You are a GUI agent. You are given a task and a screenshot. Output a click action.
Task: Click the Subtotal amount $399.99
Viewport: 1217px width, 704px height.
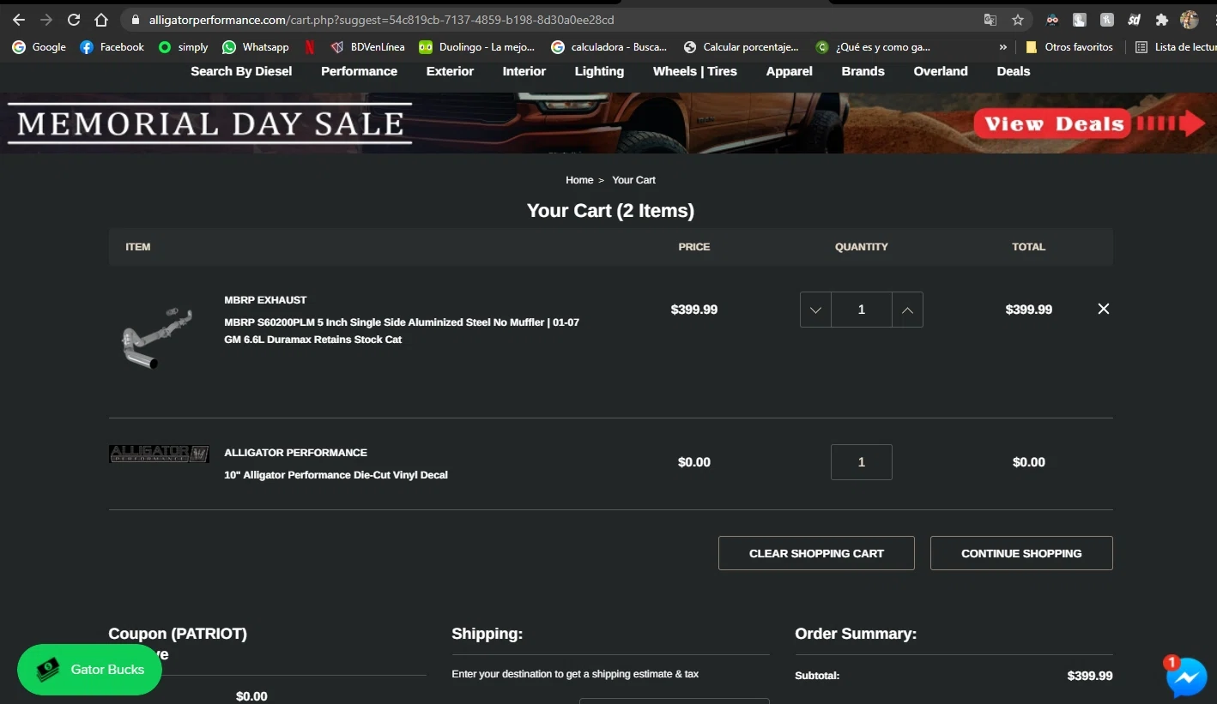click(x=1090, y=676)
